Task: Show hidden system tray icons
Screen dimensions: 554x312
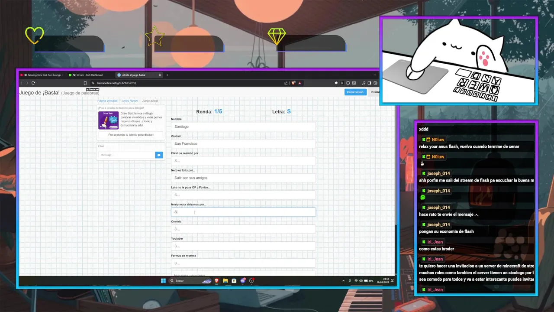Action: click(344, 281)
